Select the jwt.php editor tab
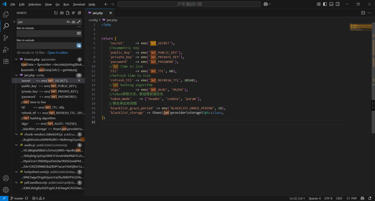375x201 pixels. pyautogui.click(x=97, y=13)
